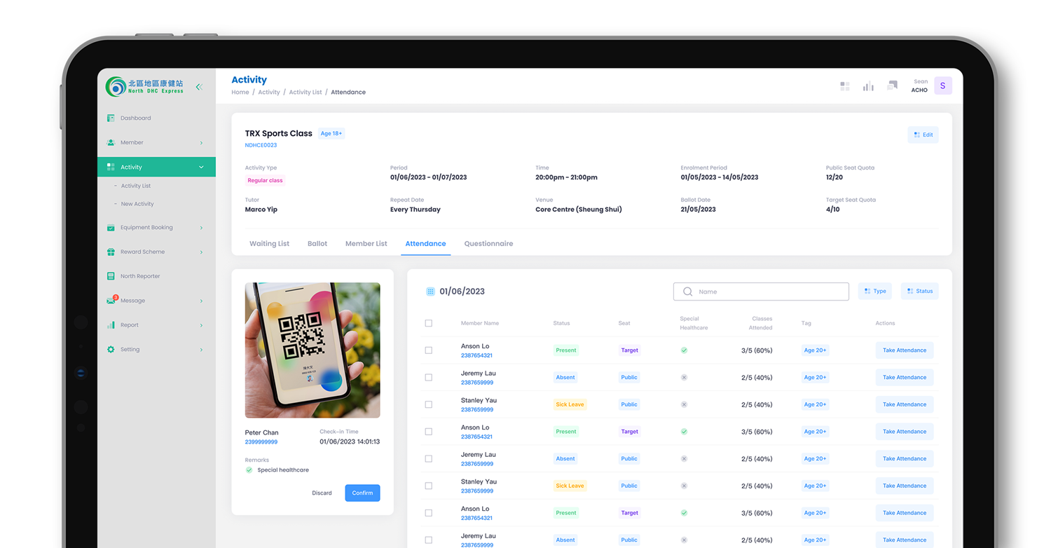Collapse the Activity menu chevron

click(201, 167)
